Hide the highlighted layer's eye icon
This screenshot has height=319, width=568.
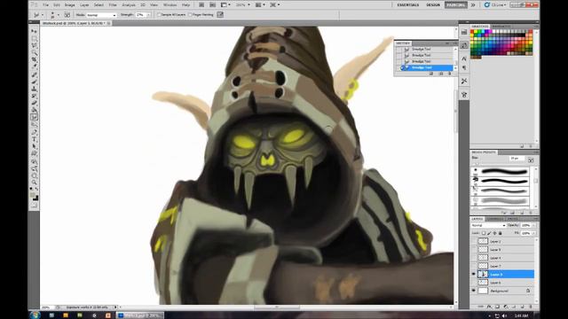tap(473, 274)
